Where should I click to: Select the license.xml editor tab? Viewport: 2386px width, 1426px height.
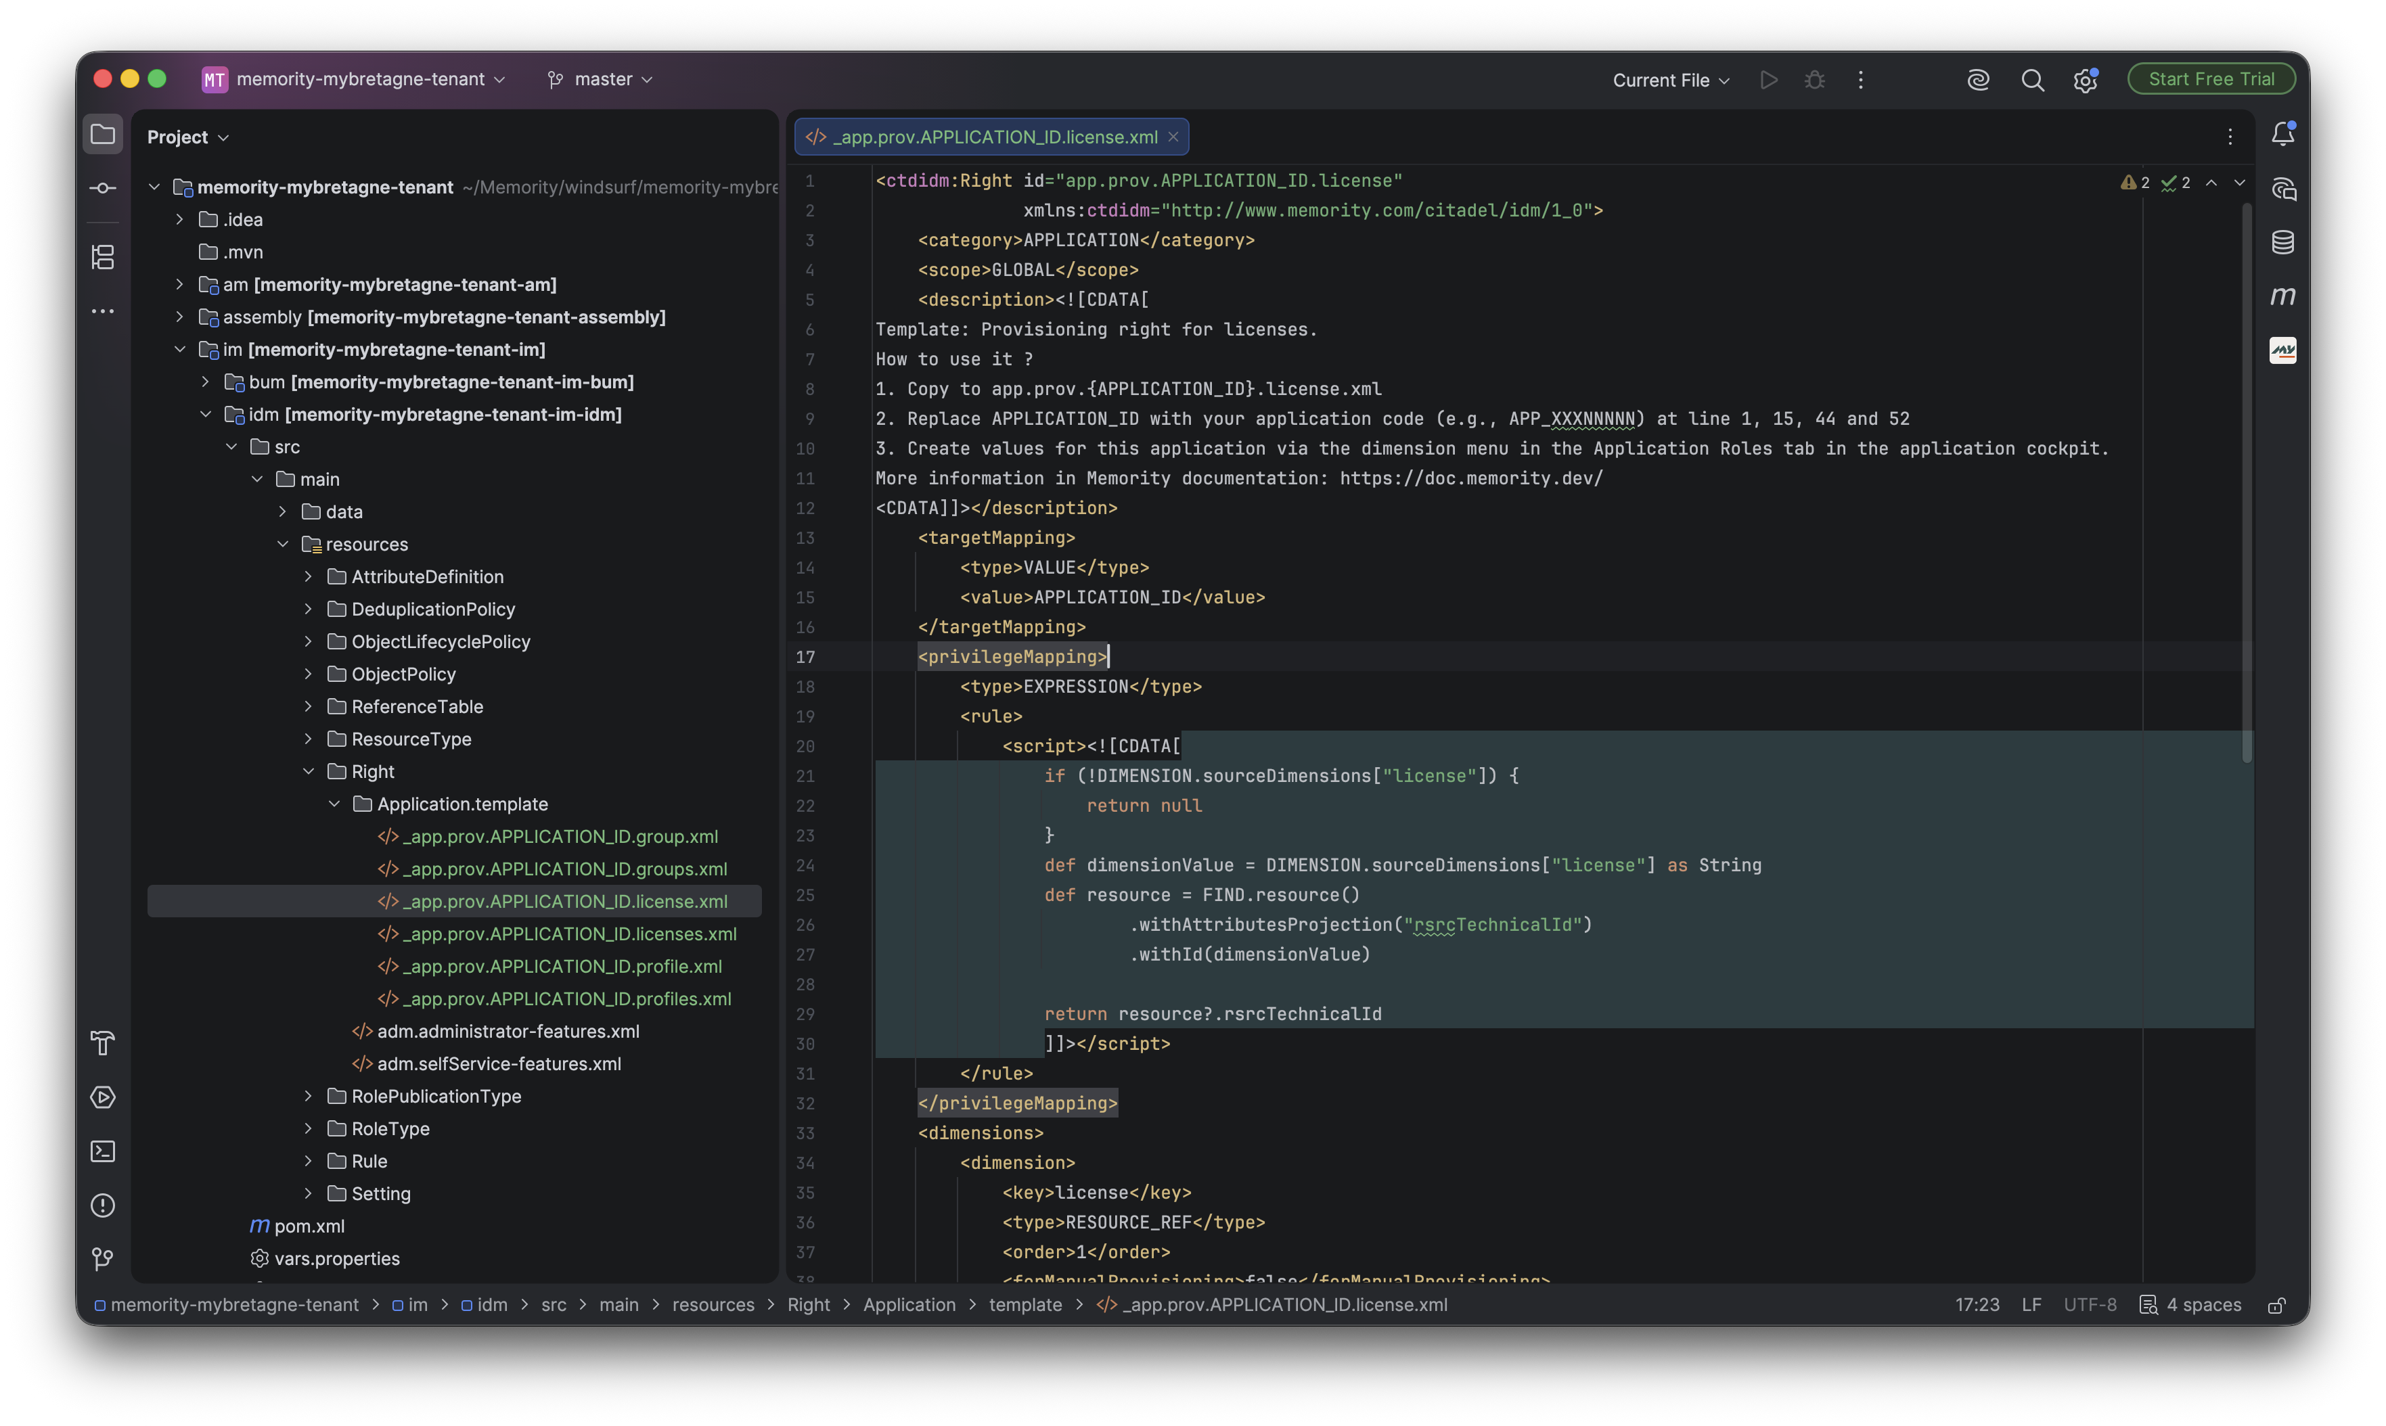coord(991,137)
